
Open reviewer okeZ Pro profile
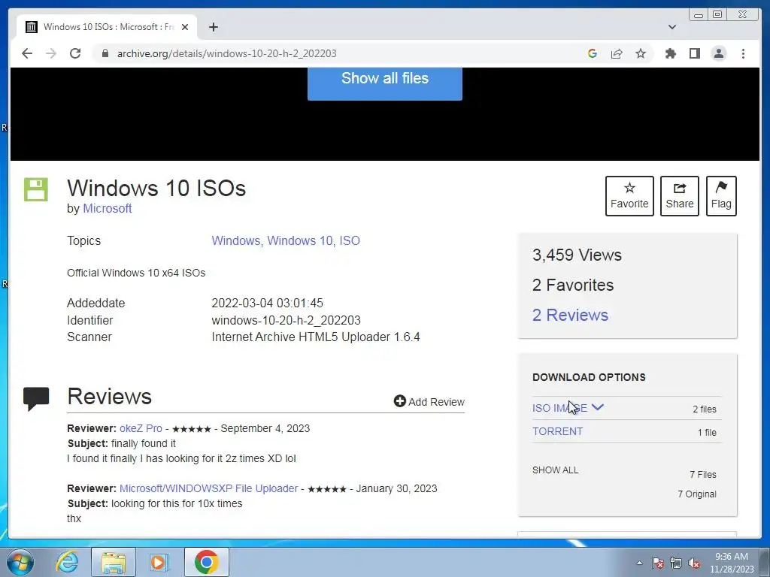coord(141,428)
